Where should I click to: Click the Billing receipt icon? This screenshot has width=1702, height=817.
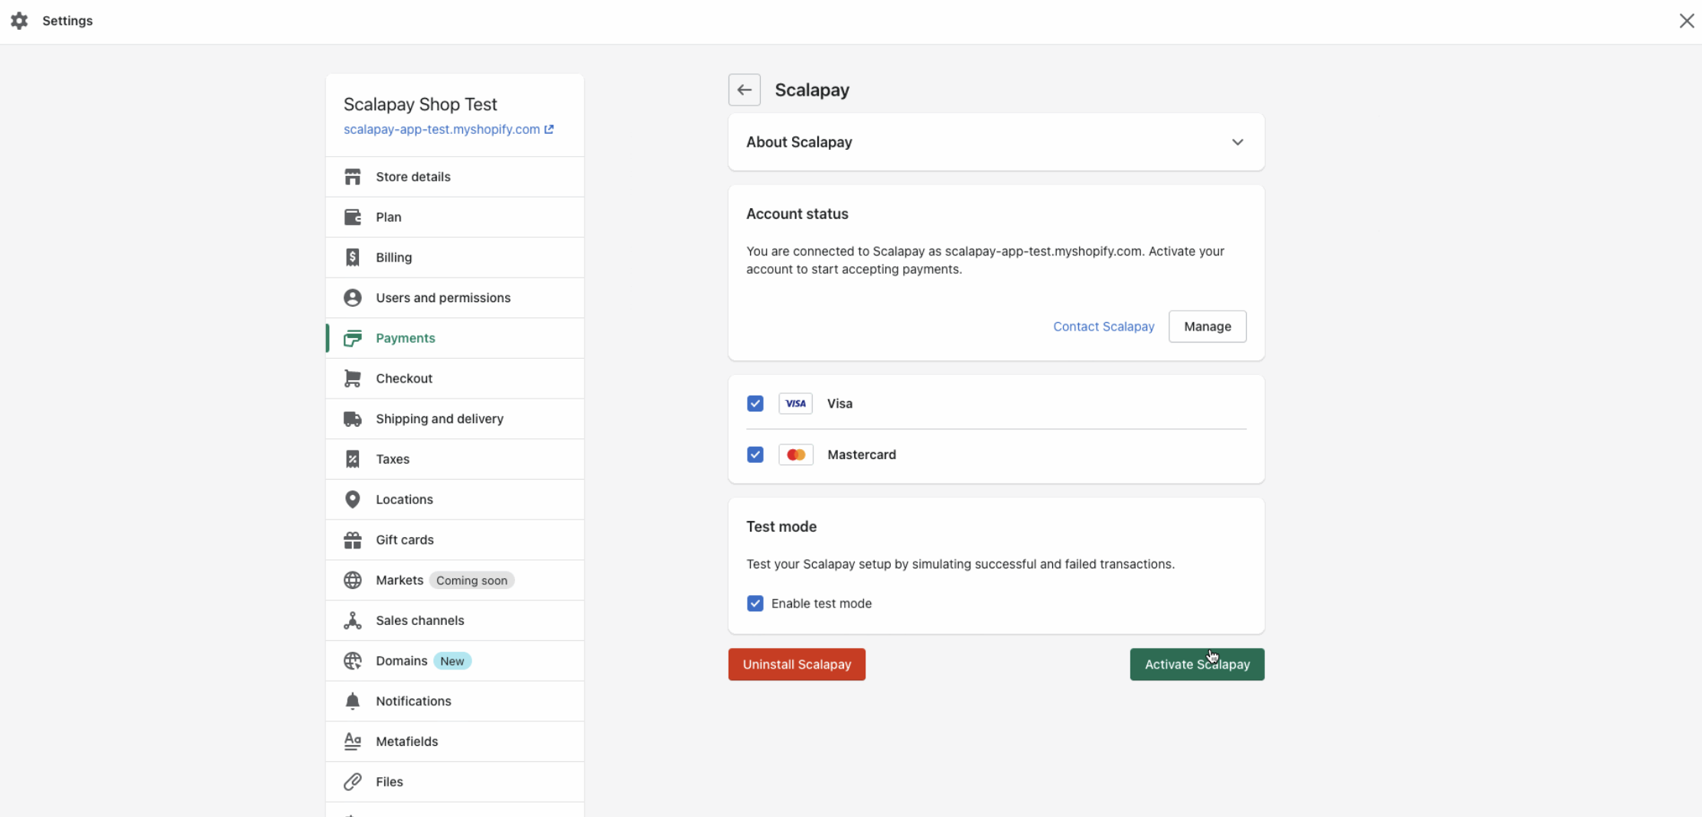tap(352, 257)
